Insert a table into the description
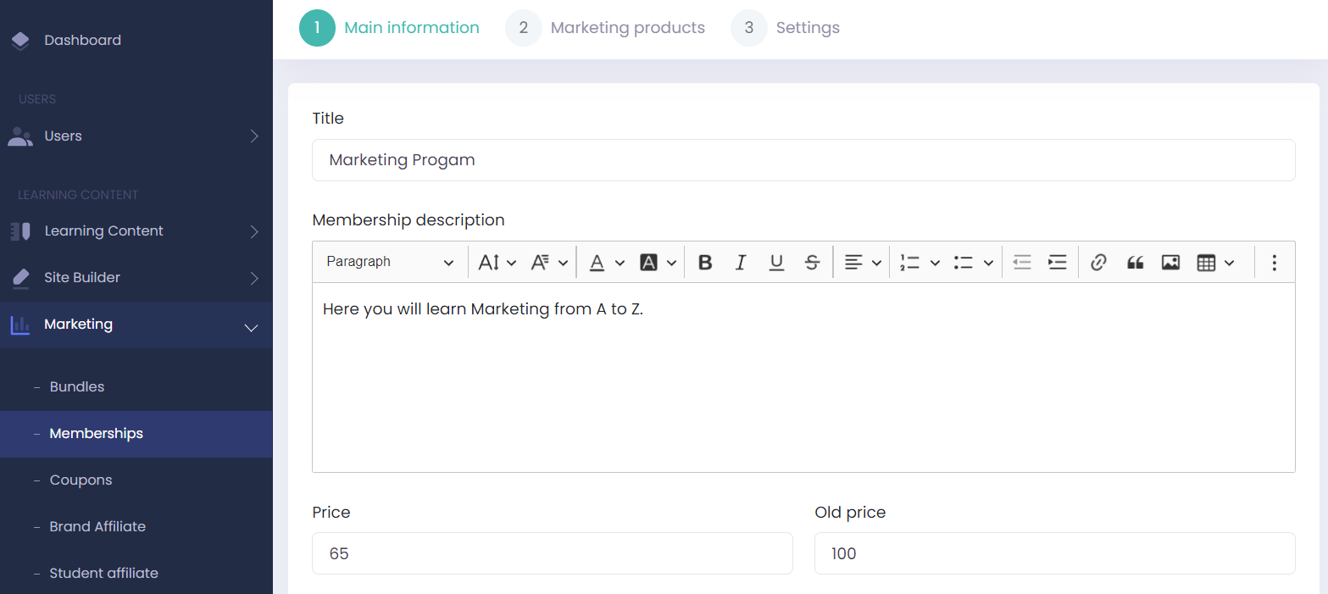 [x=1206, y=263]
